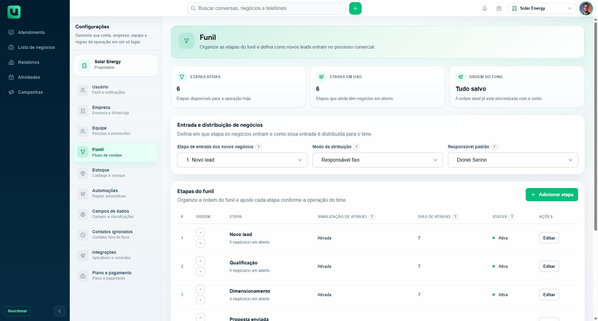Edit the Novo lead stage
The image size is (598, 321).
549,238
